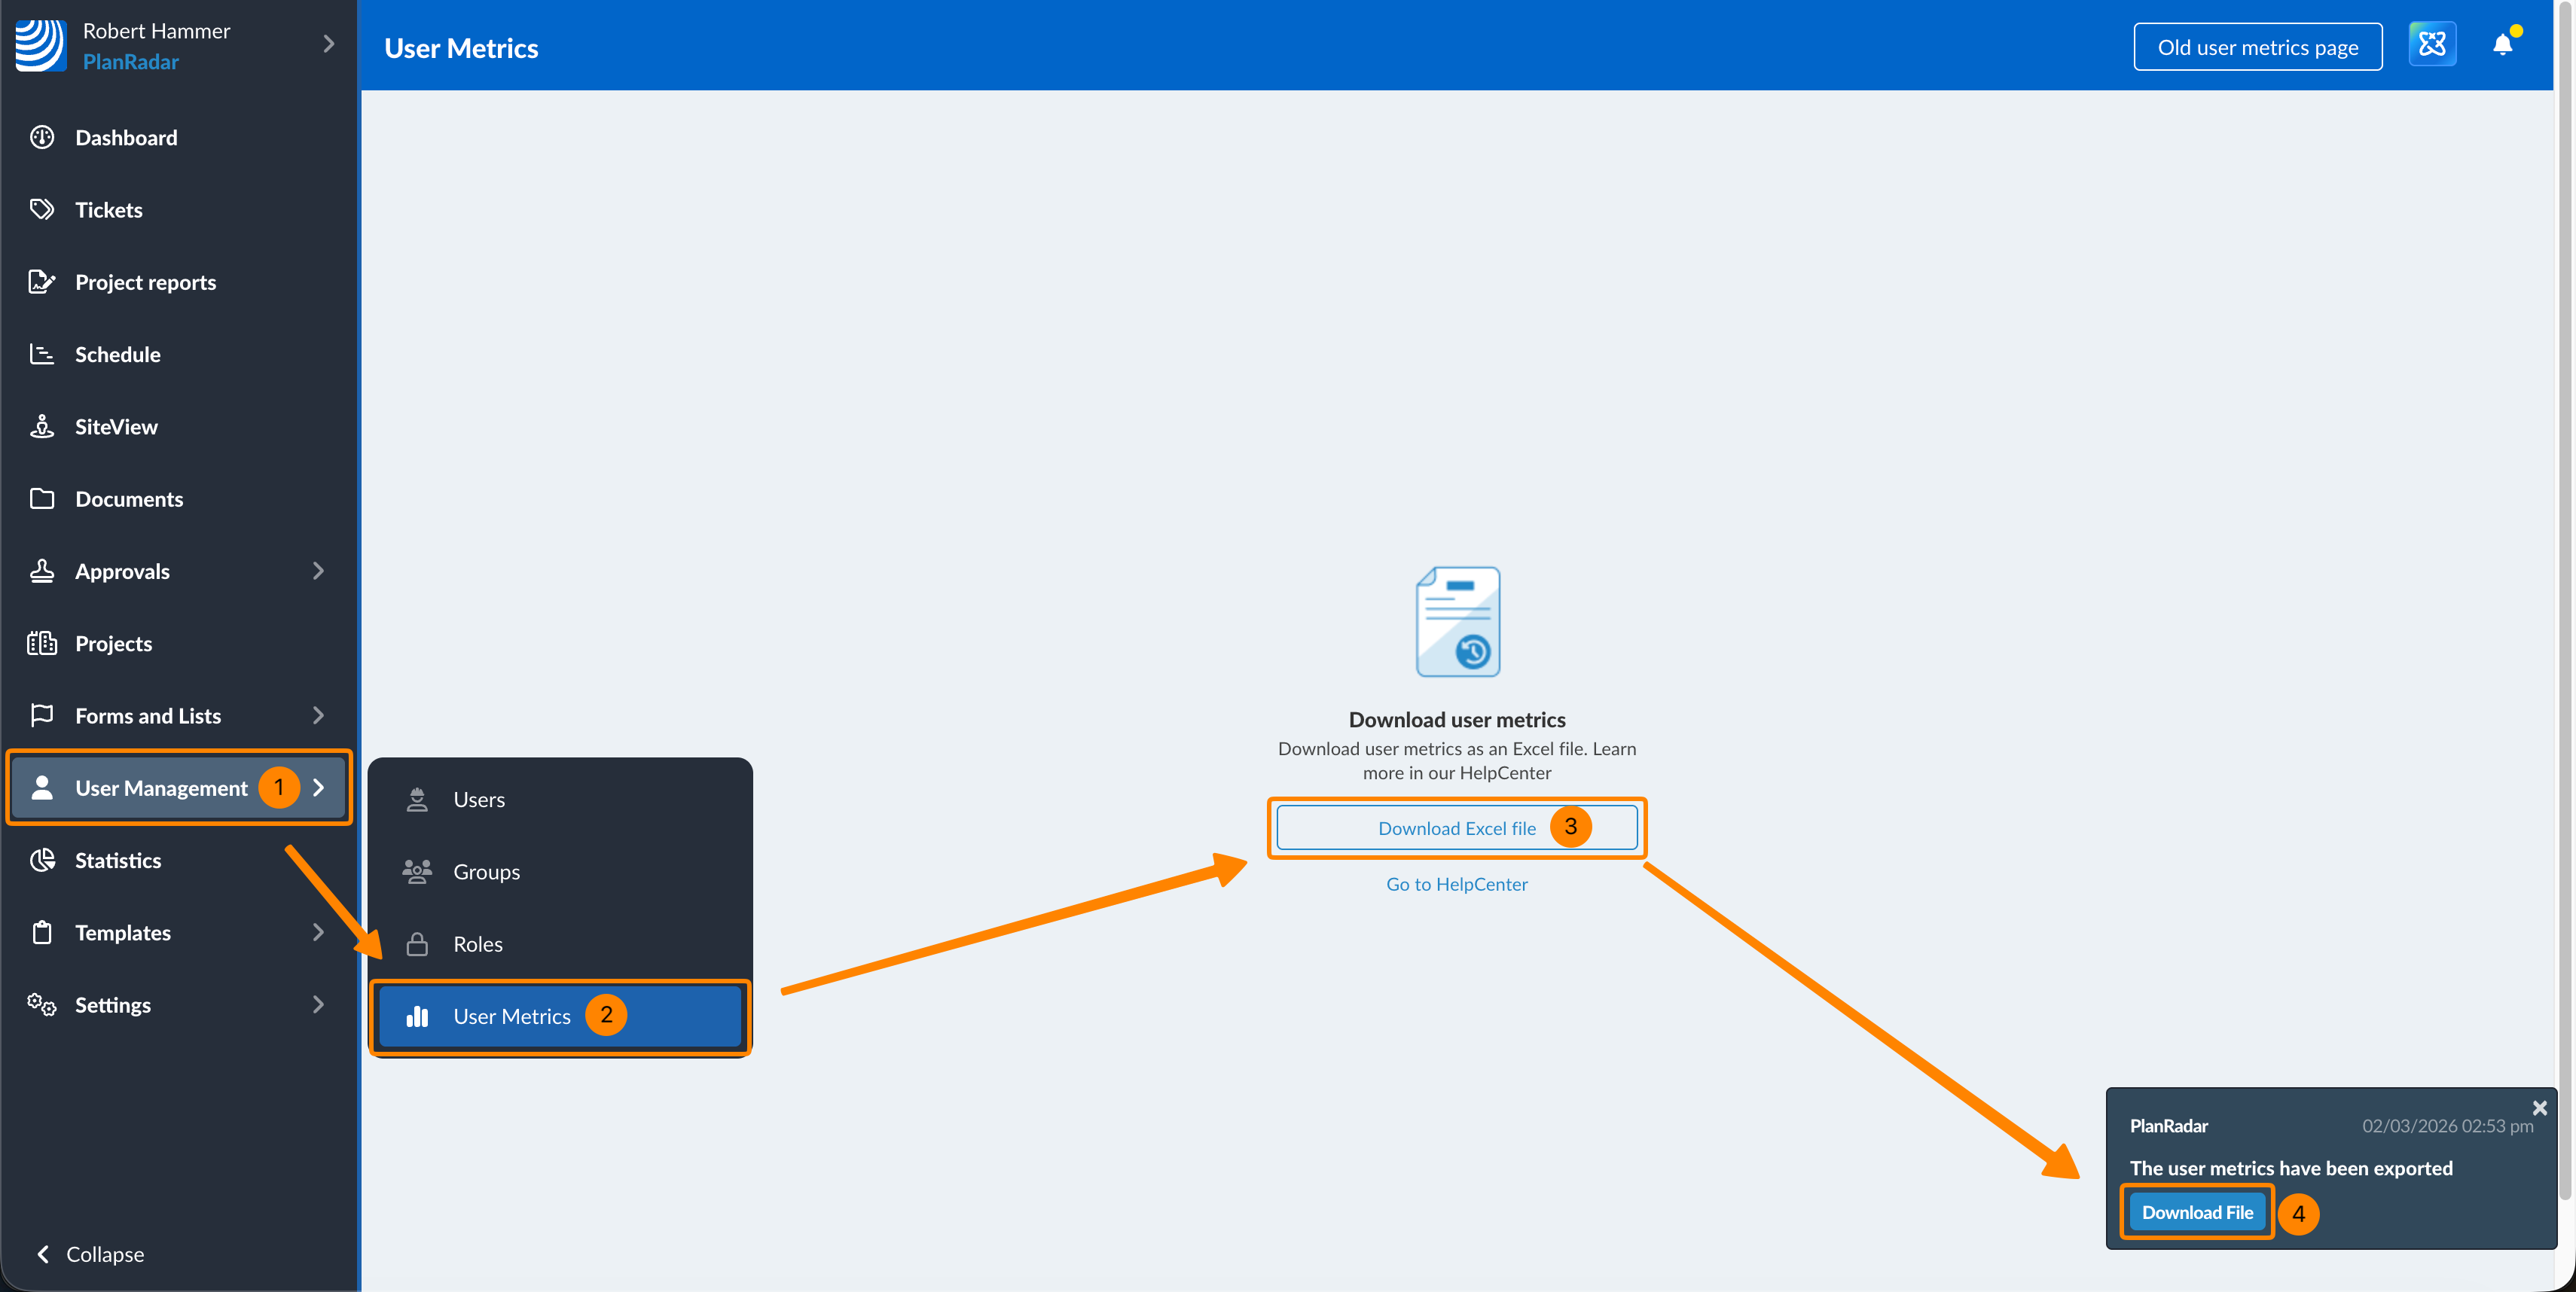Viewport: 2576px width, 1292px height.
Task: Open the Statistics page
Action: (118, 861)
